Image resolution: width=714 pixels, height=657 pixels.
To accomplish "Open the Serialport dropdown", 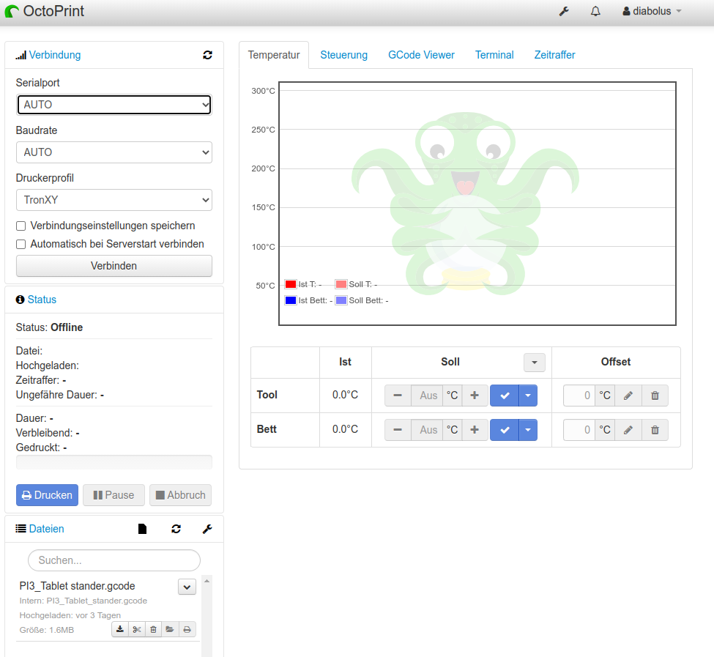I will coord(114,105).
